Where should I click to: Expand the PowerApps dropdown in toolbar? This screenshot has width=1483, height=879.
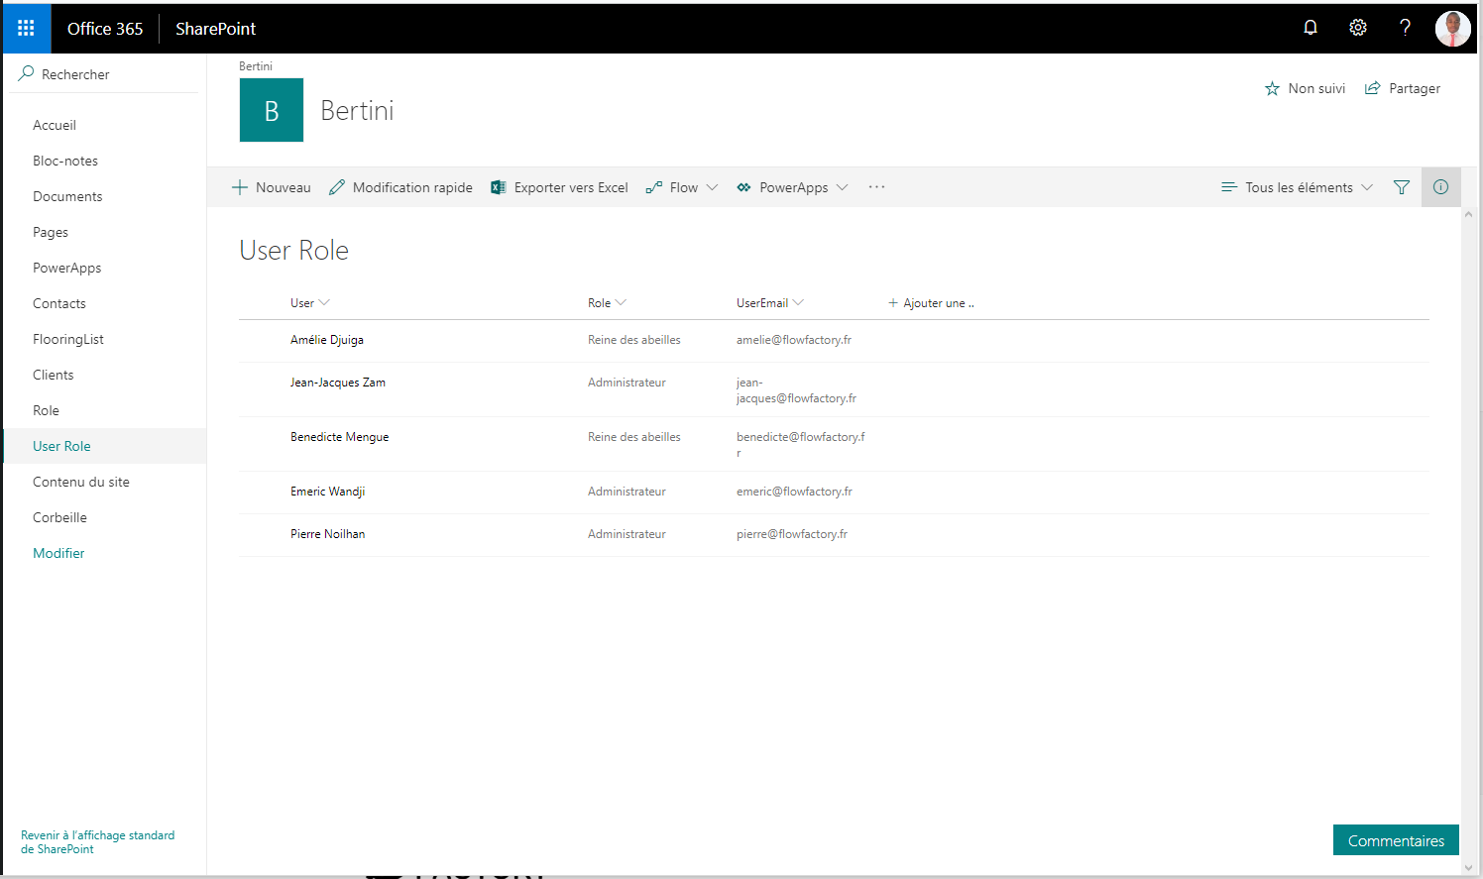tap(792, 187)
